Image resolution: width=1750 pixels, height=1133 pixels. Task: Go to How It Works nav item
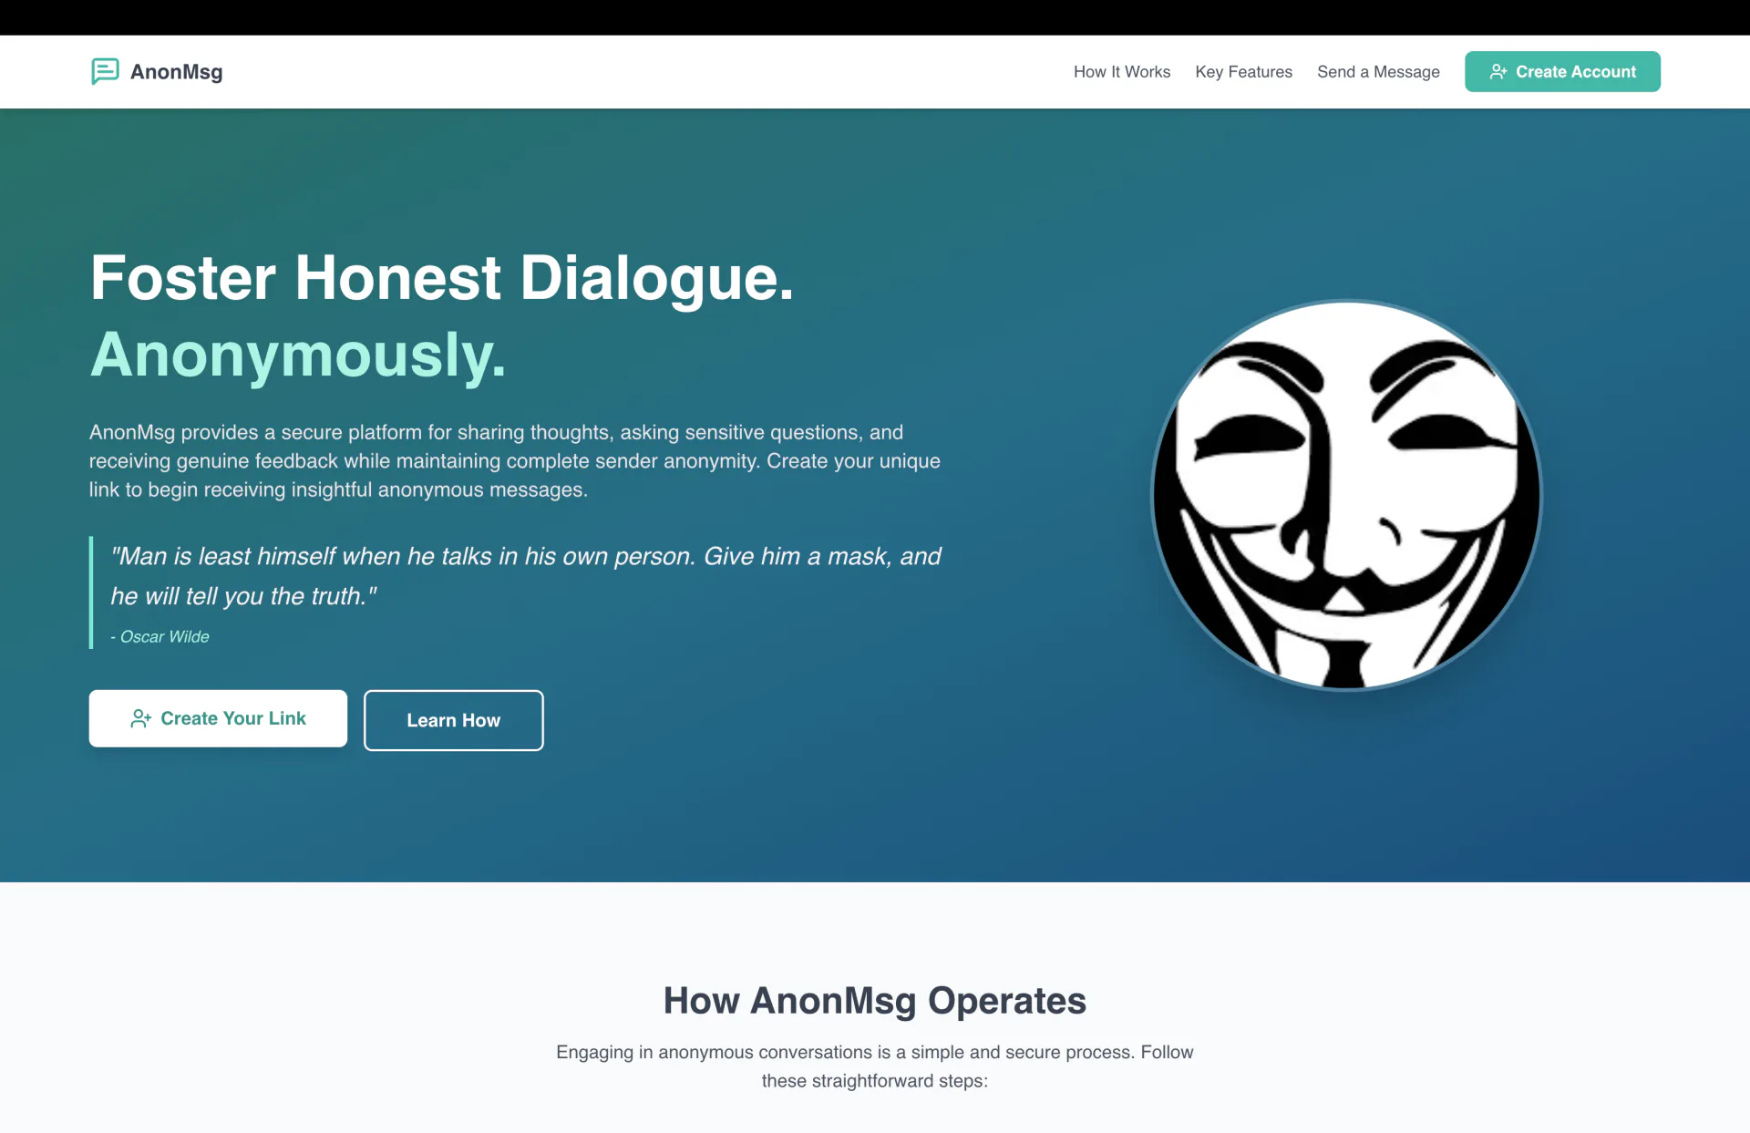coord(1121,71)
